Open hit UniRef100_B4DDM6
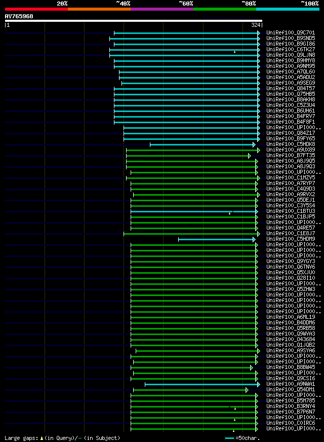This screenshot has height=442, width=324. click(x=291, y=323)
